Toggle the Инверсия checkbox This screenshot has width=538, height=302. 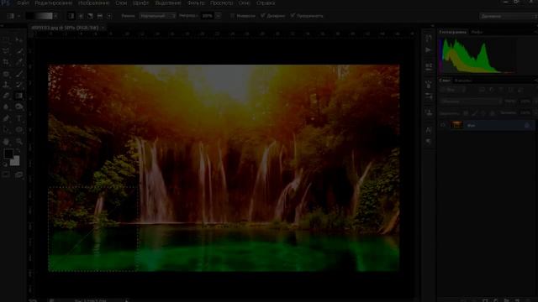233,16
